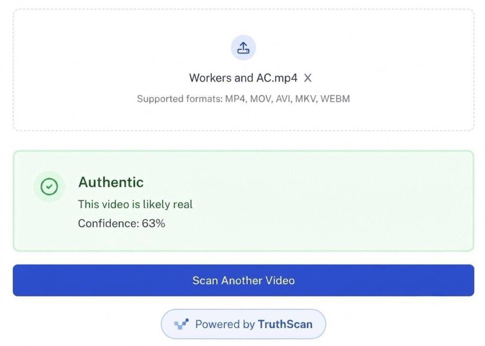Click the upload arrow icon
Image resolution: width=485 pixels, height=346 pixels.
[243, 48]
